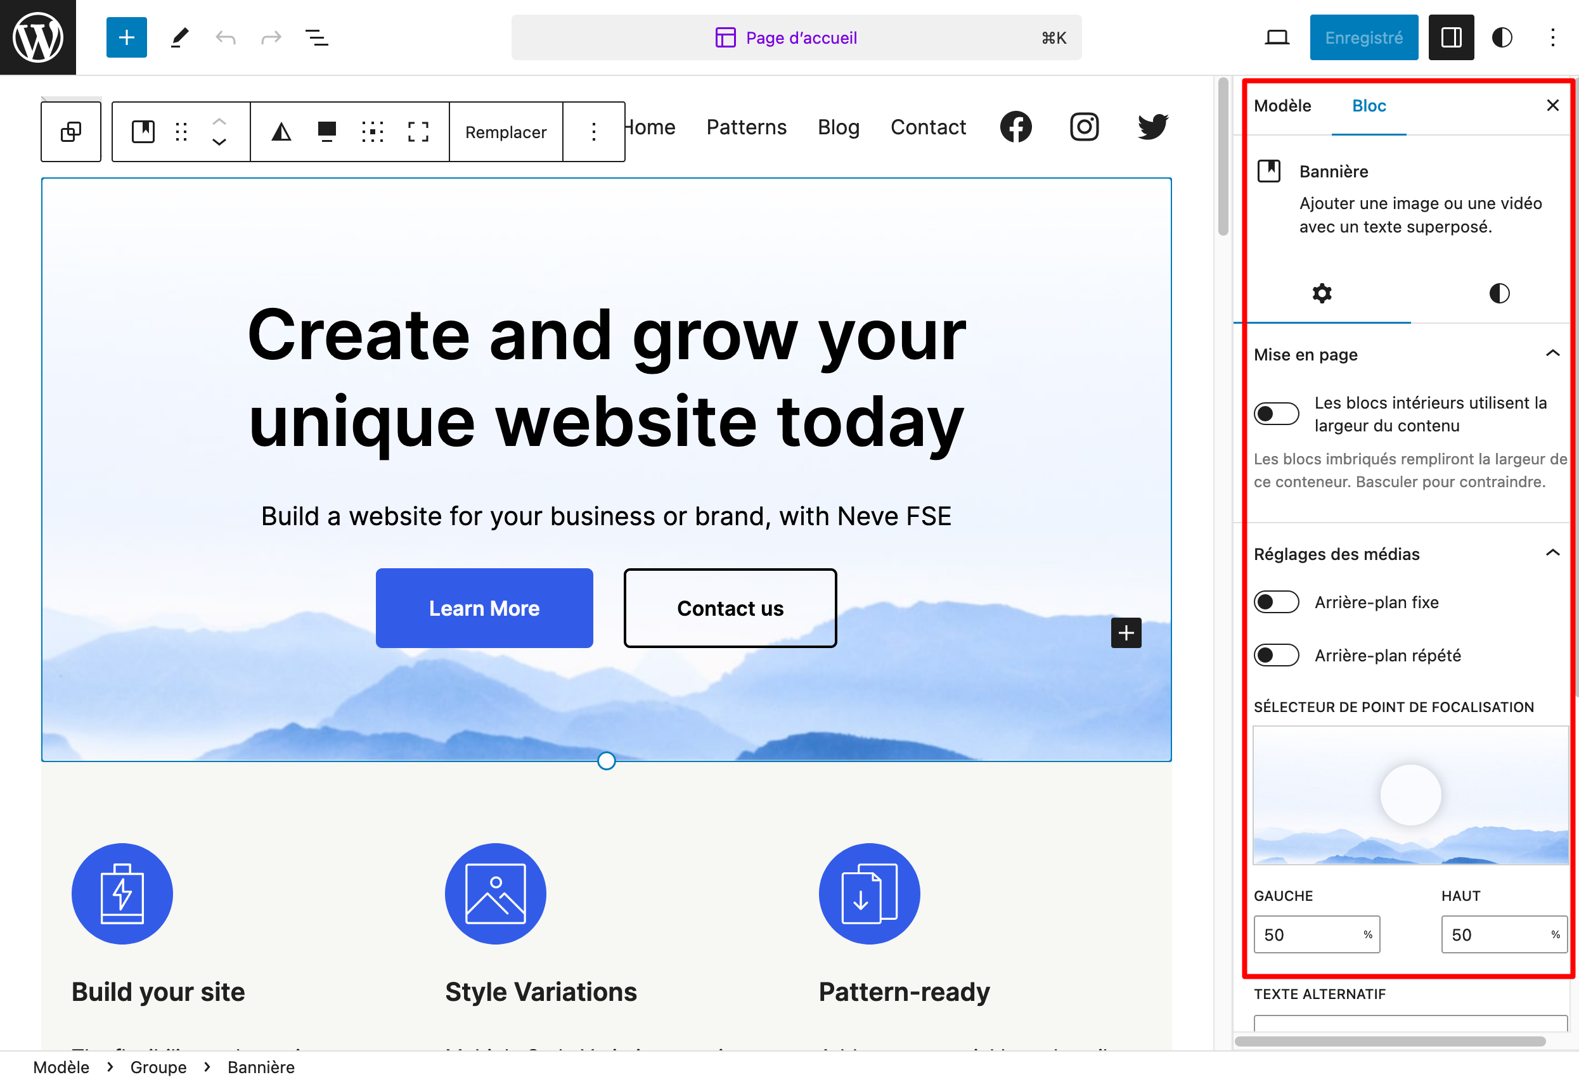Select the block styles tab icon

[x=1499, y=293]
